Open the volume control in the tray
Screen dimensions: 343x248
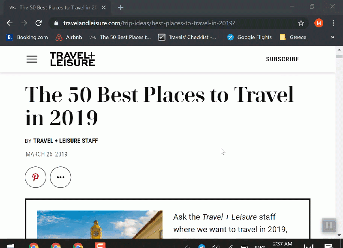point(216,246)
